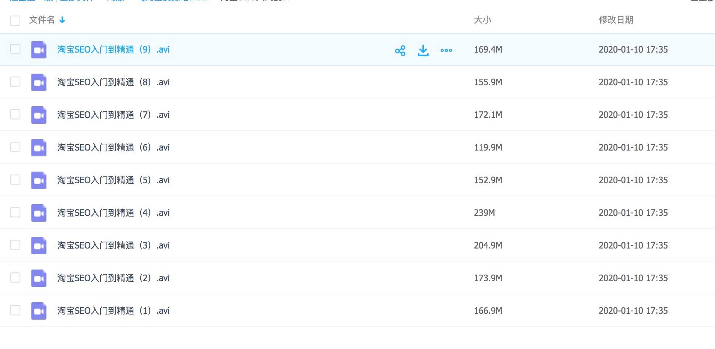This screenshot has width=715, height=349.
Task: Click the video icon of 淘宝SEO入门到精通 (9).avi
Action: pos(39,50)
